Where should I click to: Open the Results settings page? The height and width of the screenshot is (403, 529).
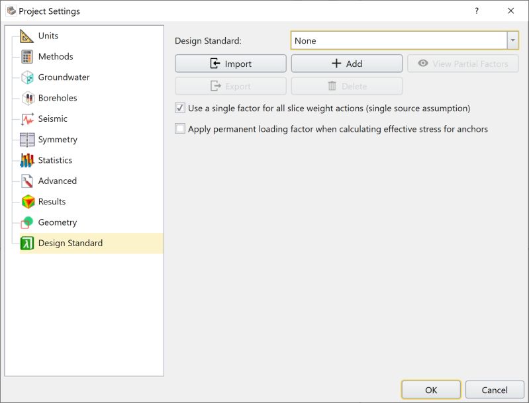[x=52, y=202]
